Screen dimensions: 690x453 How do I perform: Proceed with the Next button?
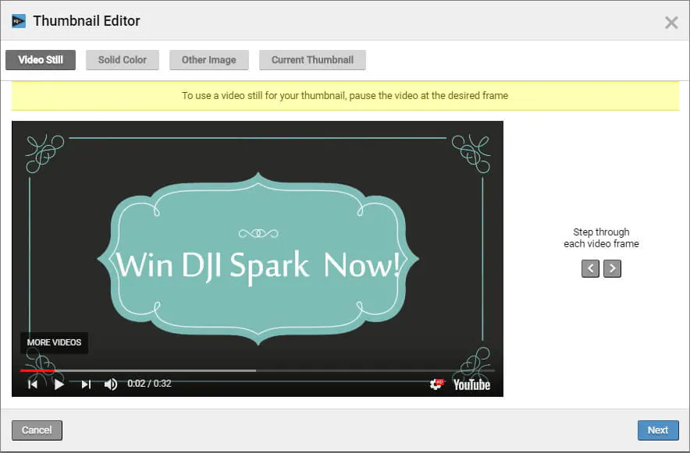pos(658,430)
